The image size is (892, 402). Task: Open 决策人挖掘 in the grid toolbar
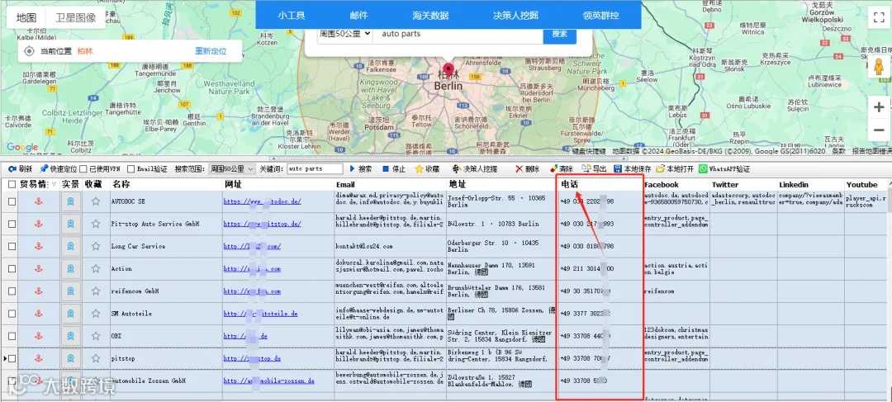click(x=474, y=169)
